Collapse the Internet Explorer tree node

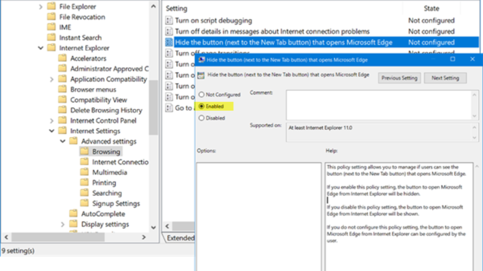(41, 48)
